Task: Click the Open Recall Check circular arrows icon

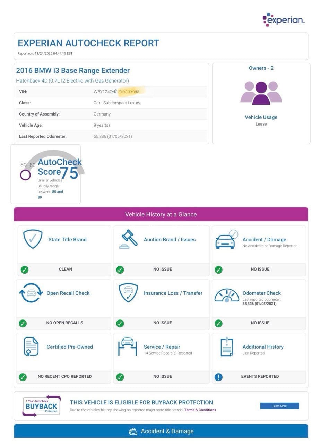Action: 31,293
